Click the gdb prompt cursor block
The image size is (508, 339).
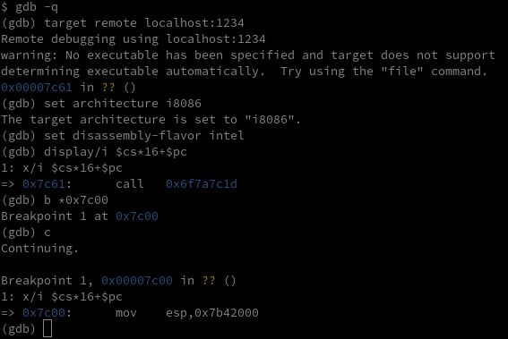coord(47,328)
